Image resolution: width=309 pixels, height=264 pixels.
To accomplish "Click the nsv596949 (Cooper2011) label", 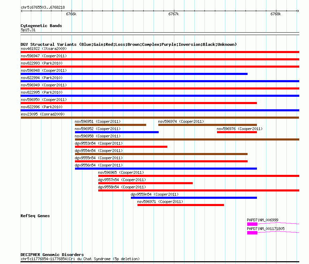I will tap(44, 85).
